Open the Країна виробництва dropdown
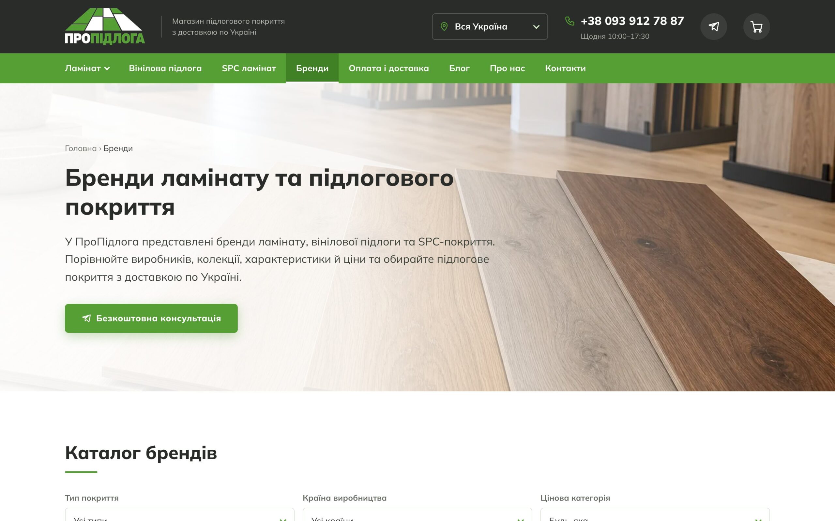 tap(417, 514)
